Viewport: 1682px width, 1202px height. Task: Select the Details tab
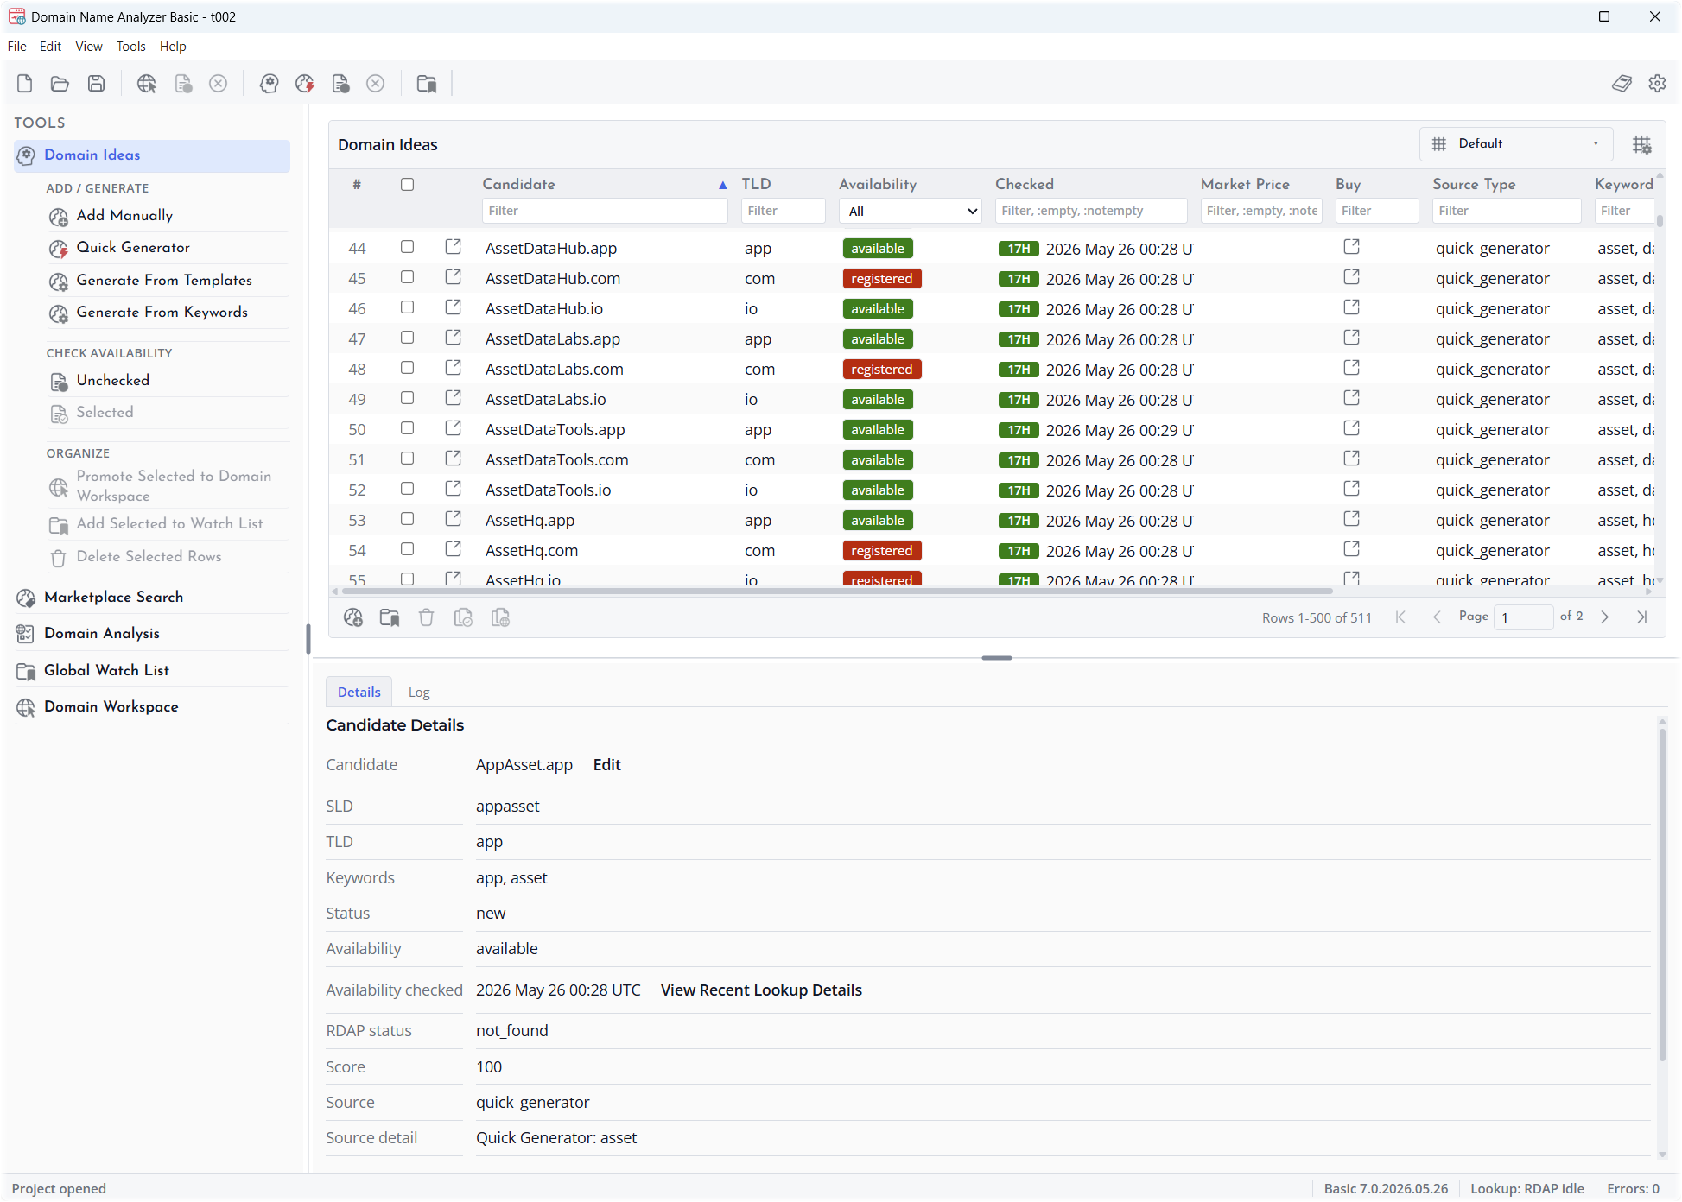[x=359, y=693]
